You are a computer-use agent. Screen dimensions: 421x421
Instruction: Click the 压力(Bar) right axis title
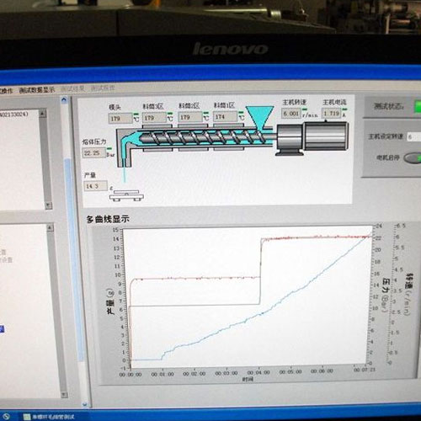385,296
